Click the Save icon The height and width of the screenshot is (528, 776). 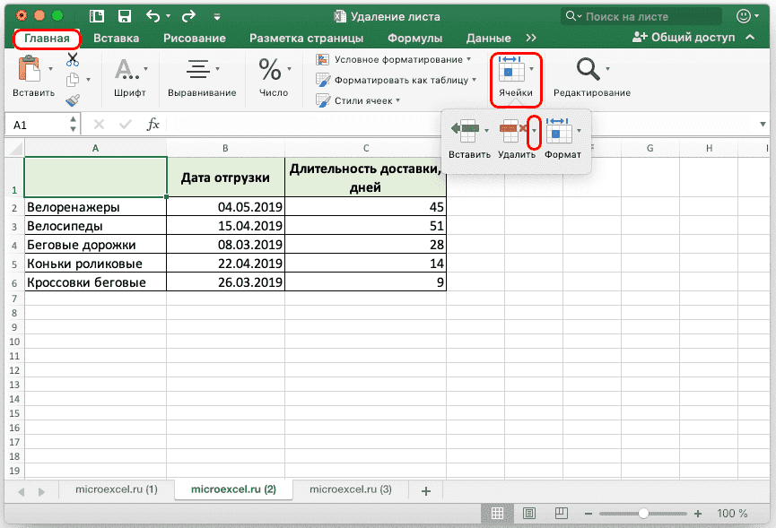tap(125, 16)
